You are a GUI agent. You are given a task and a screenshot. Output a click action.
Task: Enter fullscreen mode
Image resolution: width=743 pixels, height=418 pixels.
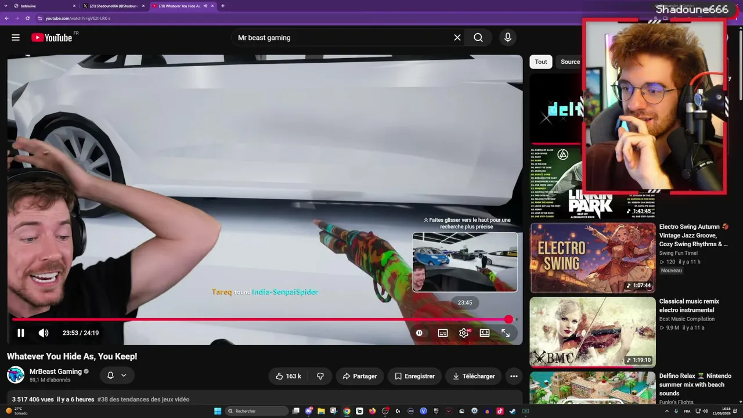tap(506, 333)
